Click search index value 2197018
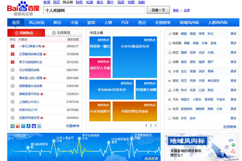The image size is (242, 161). (x=73, y=102)
